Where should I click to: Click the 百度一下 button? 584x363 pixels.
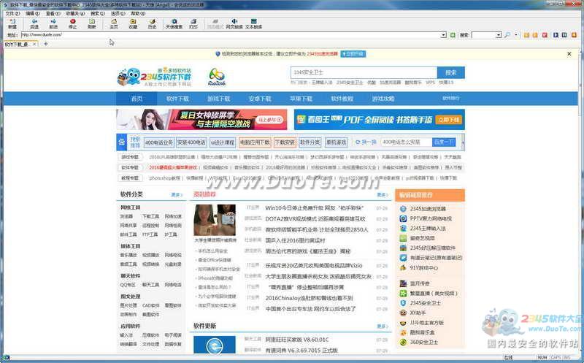(x=444, y=142)
